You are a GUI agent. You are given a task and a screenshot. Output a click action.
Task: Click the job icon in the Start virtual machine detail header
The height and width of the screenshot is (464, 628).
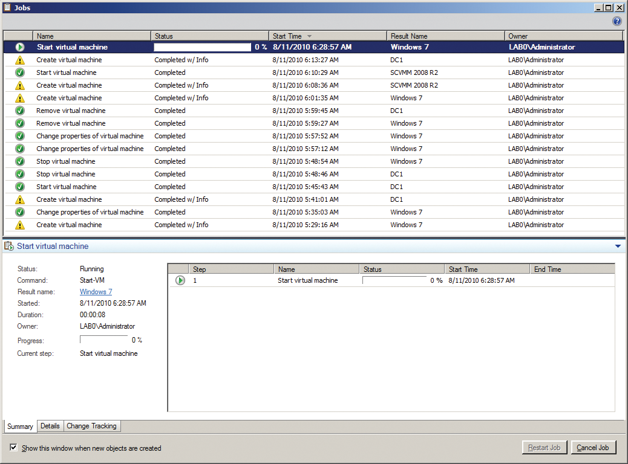[x=8, y=246]
